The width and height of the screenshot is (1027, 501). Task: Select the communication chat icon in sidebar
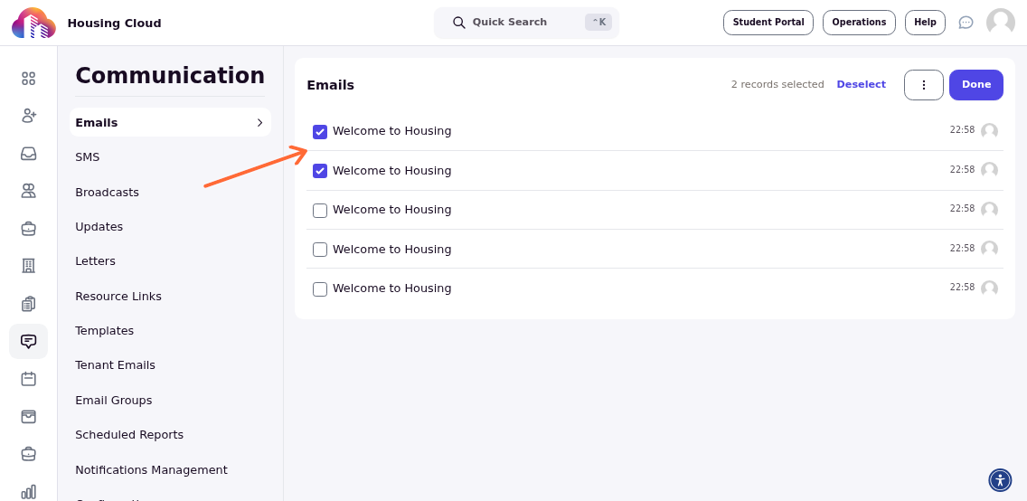coord(28,341)
